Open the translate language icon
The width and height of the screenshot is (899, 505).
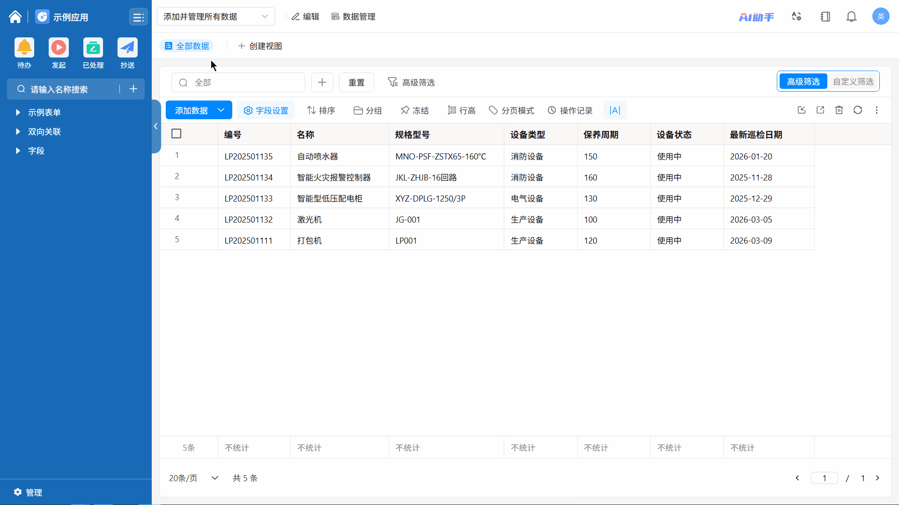click(x=796, y=17)
